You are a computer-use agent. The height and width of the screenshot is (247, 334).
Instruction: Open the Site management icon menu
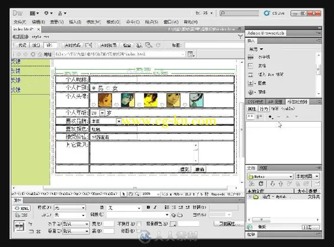pyautogui.click(x=62, y=13)
